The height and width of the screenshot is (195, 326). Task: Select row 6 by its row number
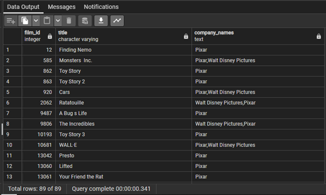click(13, 102)
